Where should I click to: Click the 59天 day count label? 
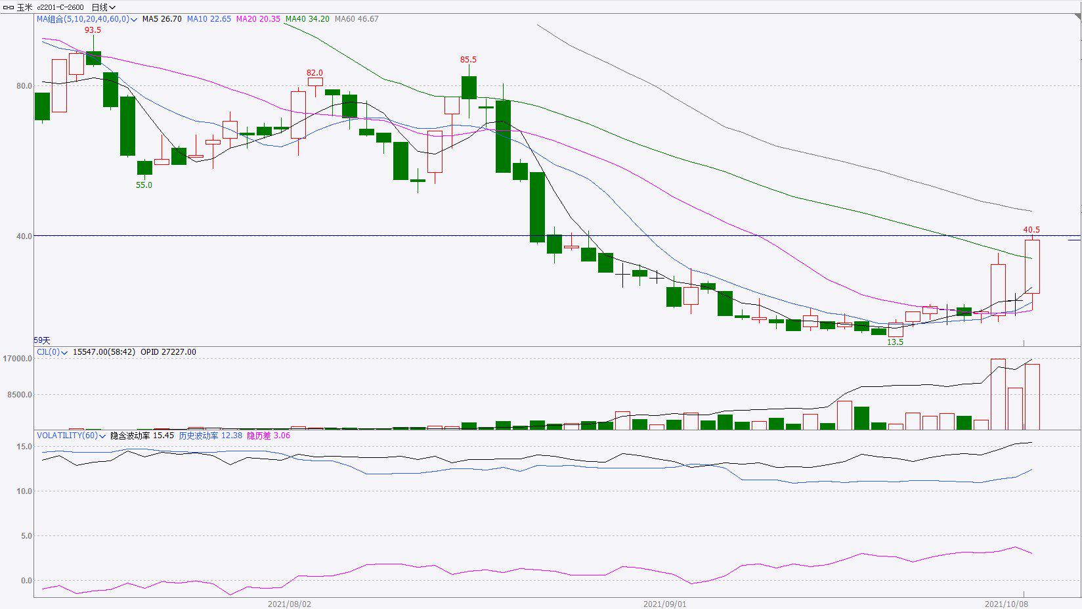(42, 340)
